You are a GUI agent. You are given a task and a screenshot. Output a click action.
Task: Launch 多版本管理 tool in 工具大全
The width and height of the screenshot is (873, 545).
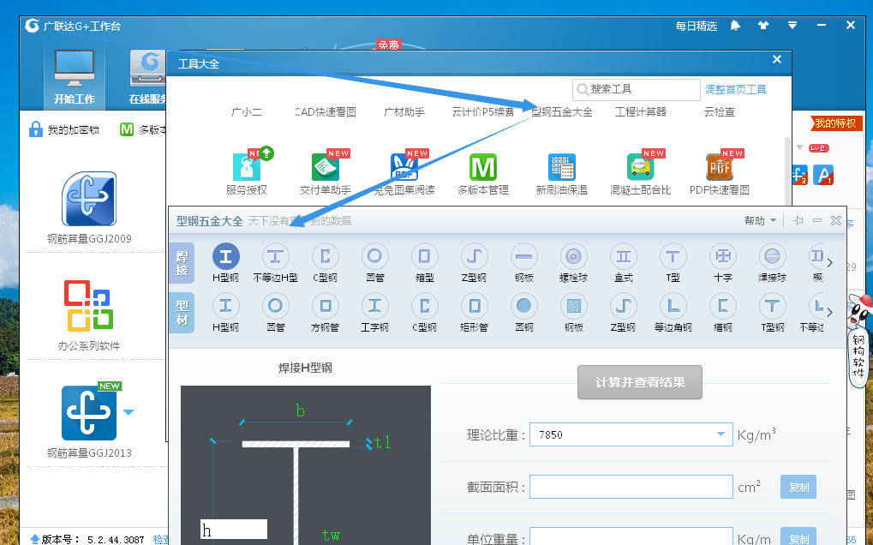[x=482, y=167]
